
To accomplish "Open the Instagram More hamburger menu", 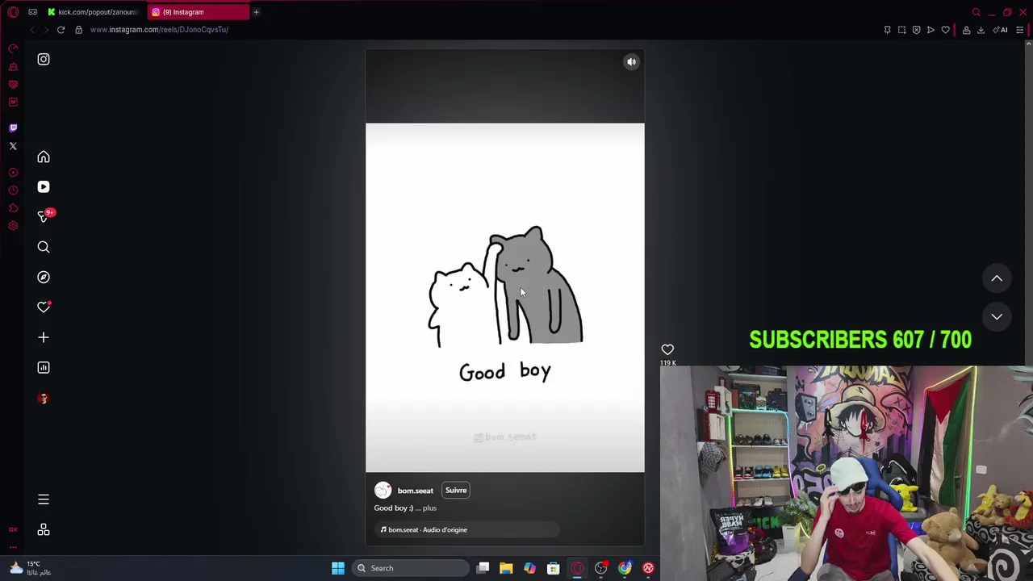I will 44,499.
